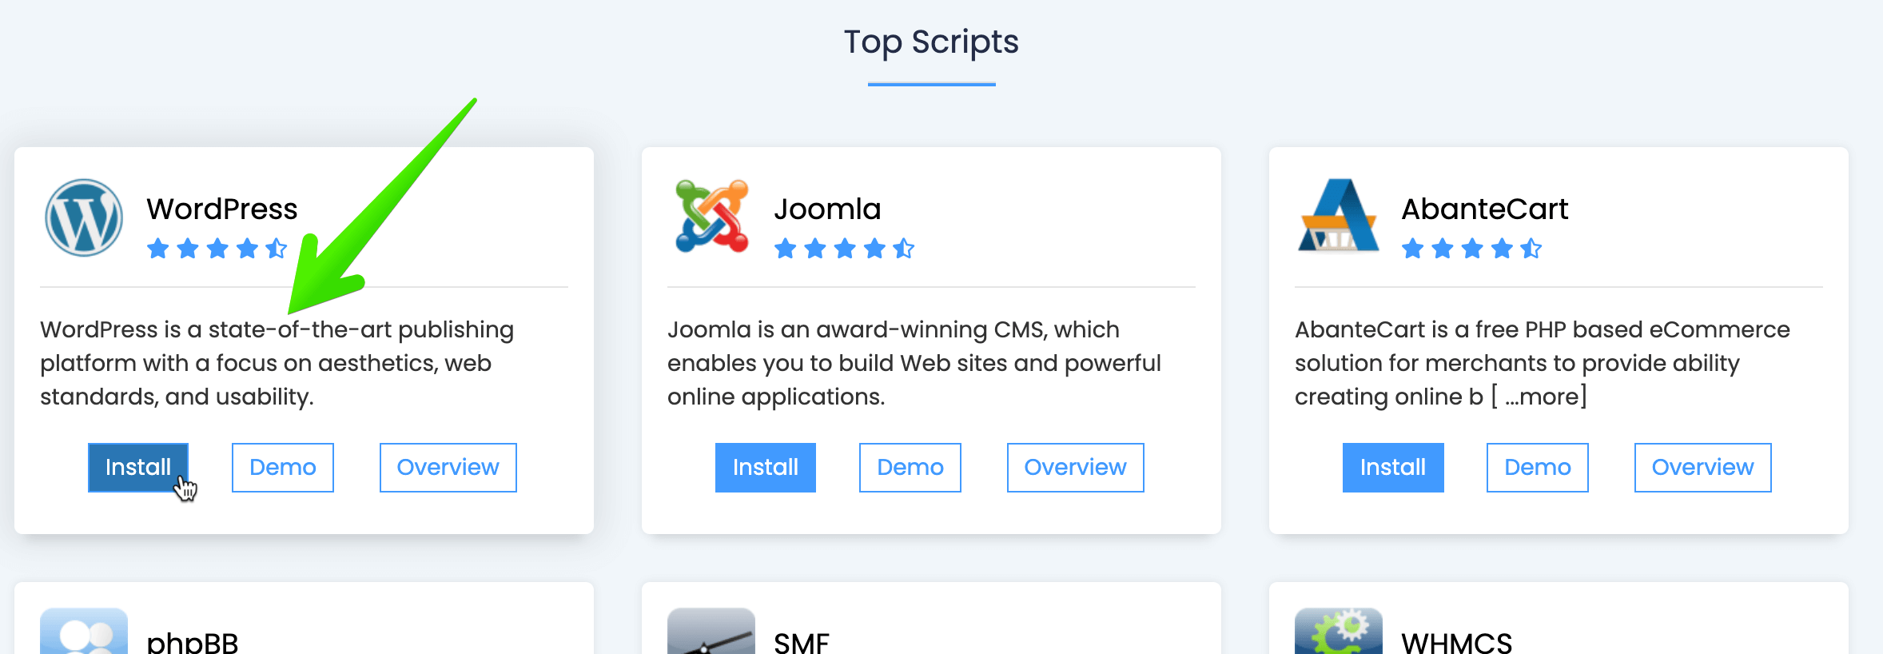Click the SMF logo icon
Screen dimensions: 1883x654
click(x=711, y=632)
